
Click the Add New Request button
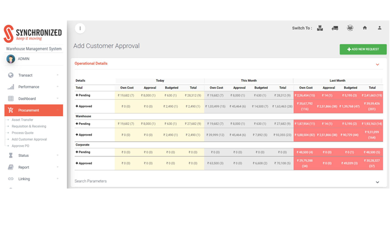(x=363, y=49)
